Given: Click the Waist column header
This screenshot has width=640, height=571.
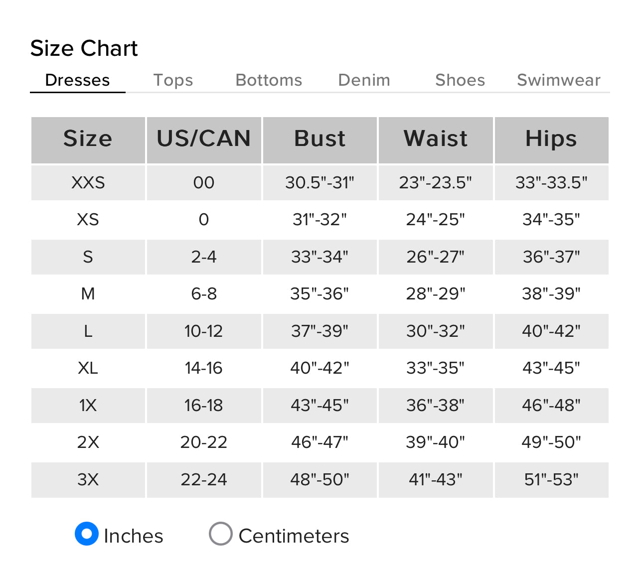Looking at the screenshot, I should pos(435,139).
